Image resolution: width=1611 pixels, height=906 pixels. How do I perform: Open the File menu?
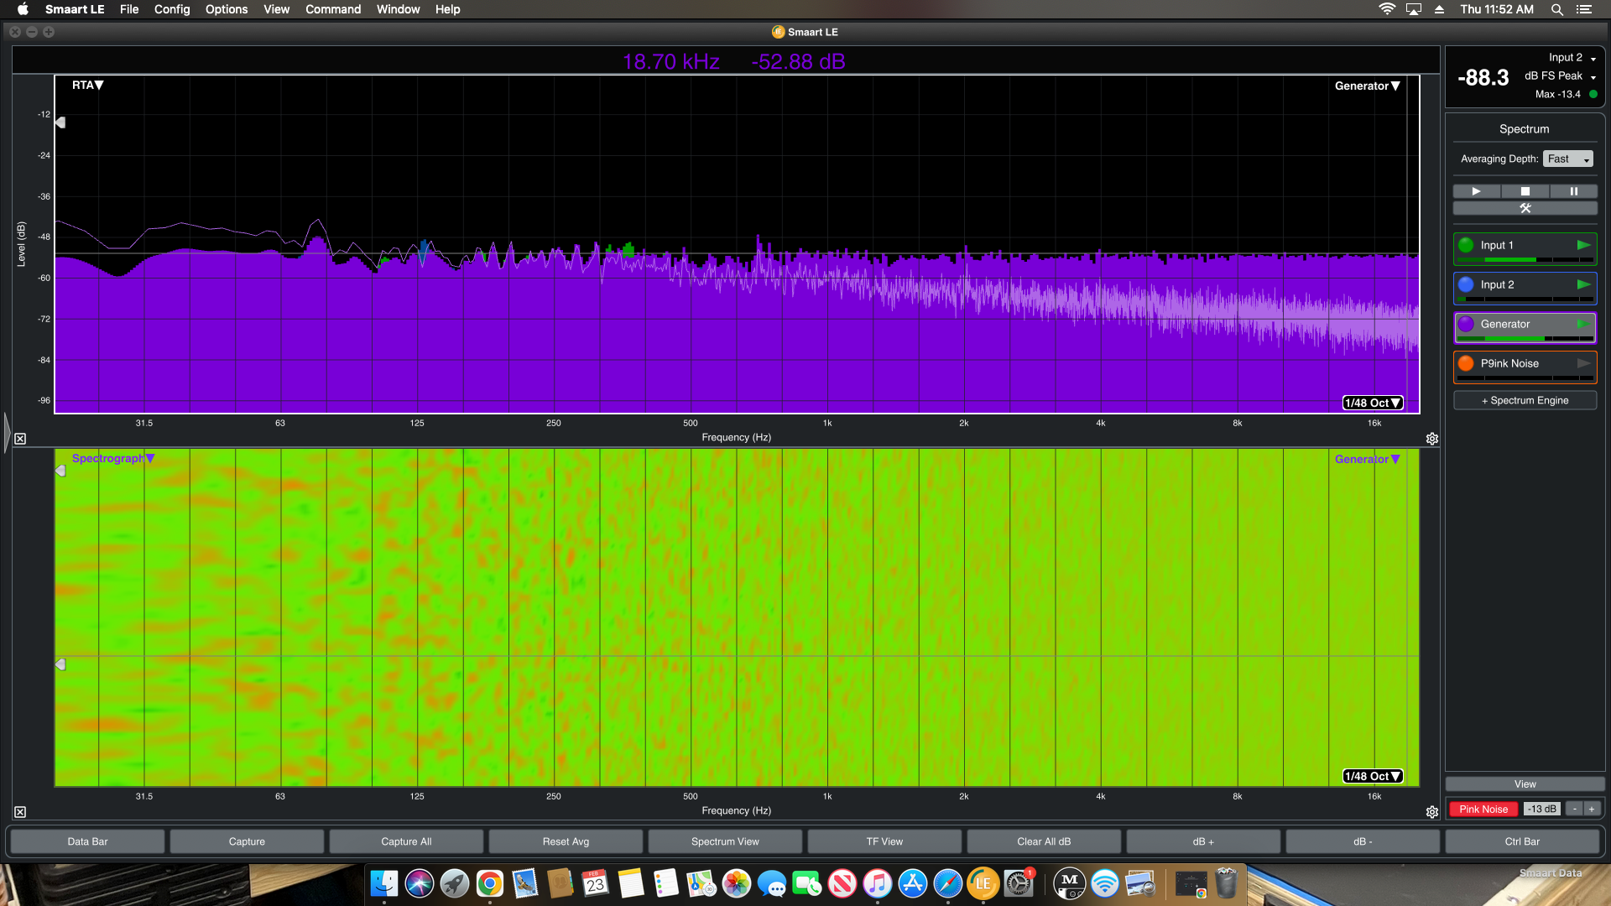pyautogui.click(x=129, y=9)
